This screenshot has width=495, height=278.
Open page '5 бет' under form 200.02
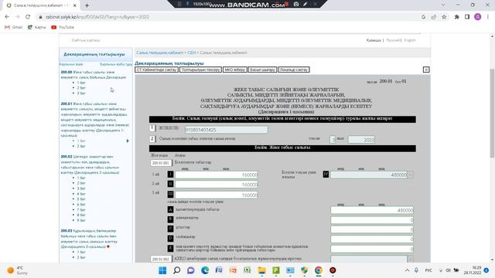(81, 199)
